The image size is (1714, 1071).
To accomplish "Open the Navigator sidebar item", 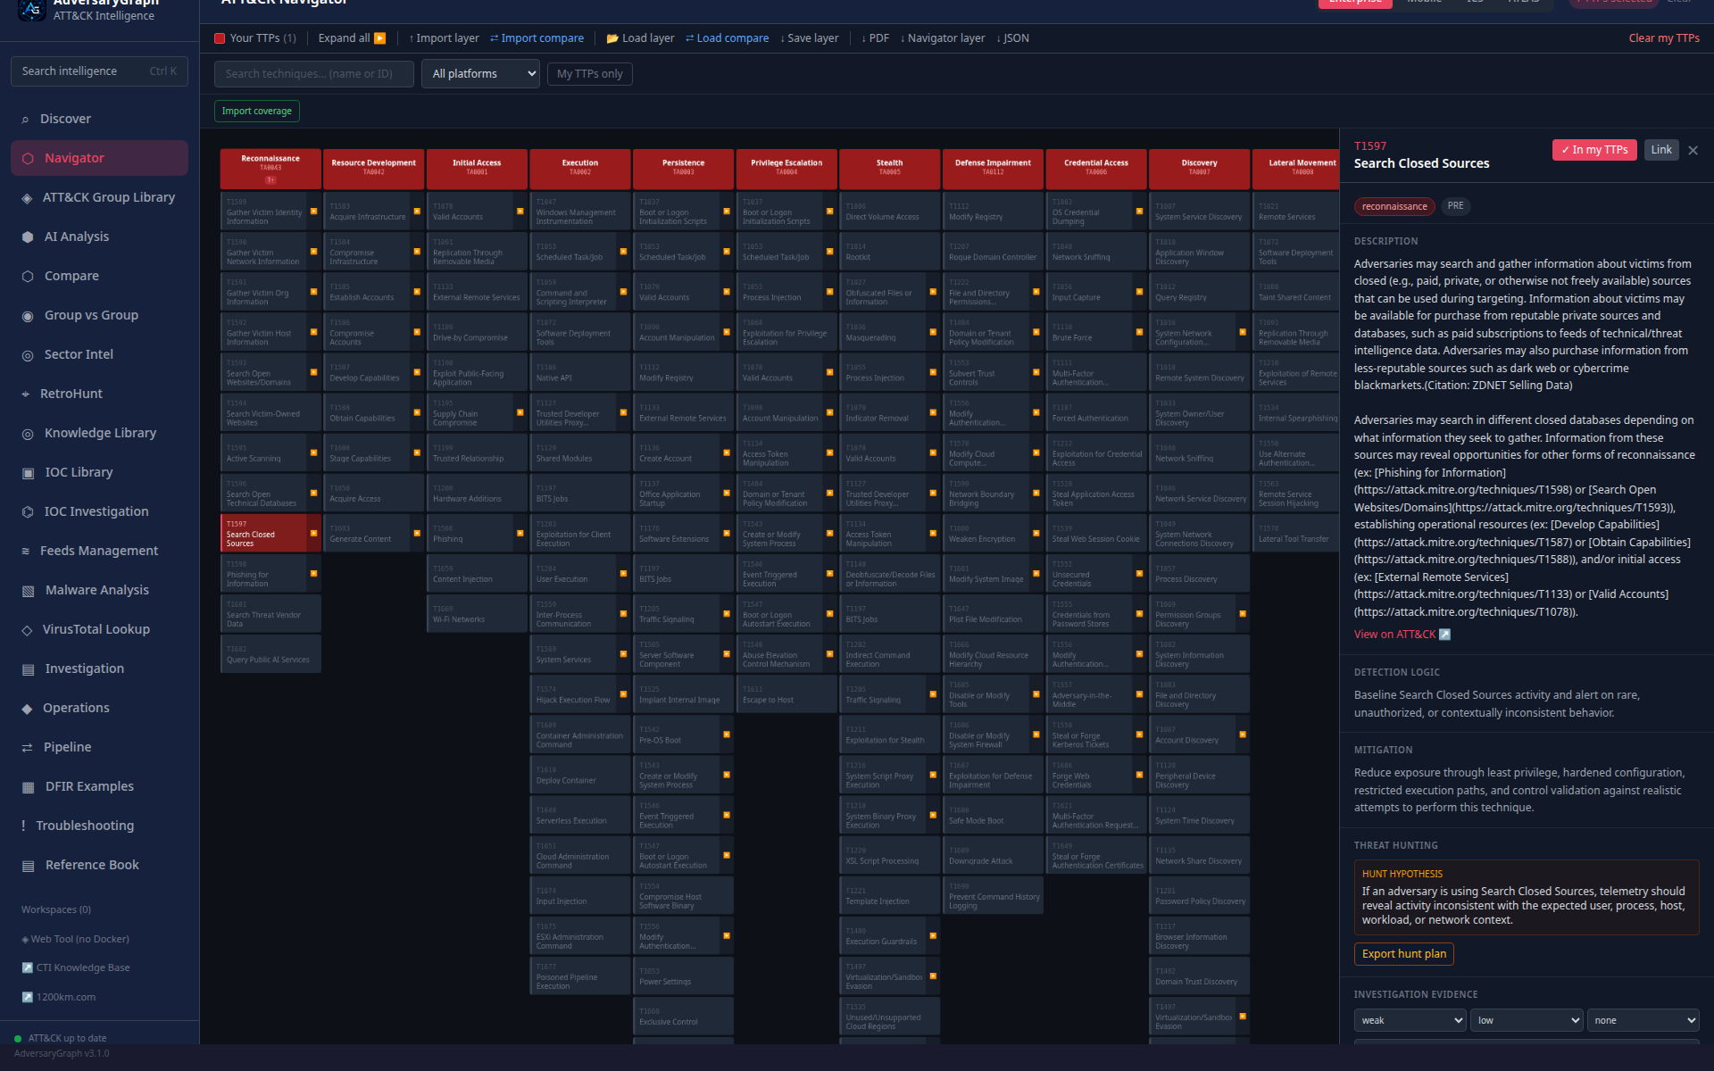I will point(99,158).
